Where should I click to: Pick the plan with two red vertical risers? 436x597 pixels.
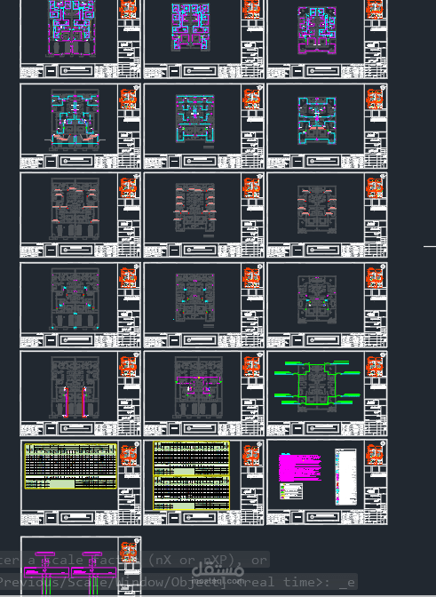tap(75, 387)
